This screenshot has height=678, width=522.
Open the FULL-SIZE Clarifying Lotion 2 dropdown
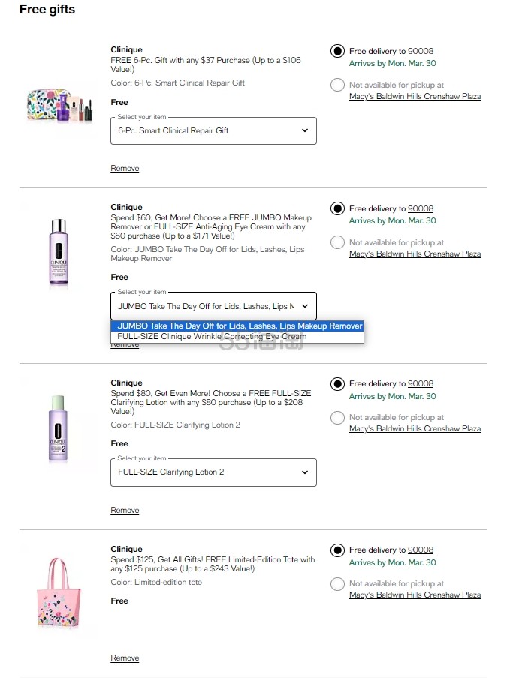[213, 472]
